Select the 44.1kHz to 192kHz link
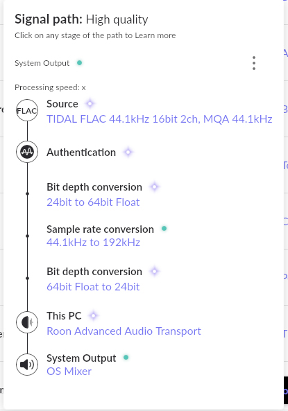This screenshot has height=411, width=288. [x=93, y=243]
